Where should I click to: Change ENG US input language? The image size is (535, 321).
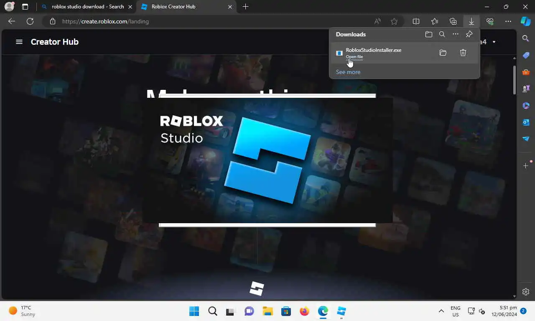[456, 311]
